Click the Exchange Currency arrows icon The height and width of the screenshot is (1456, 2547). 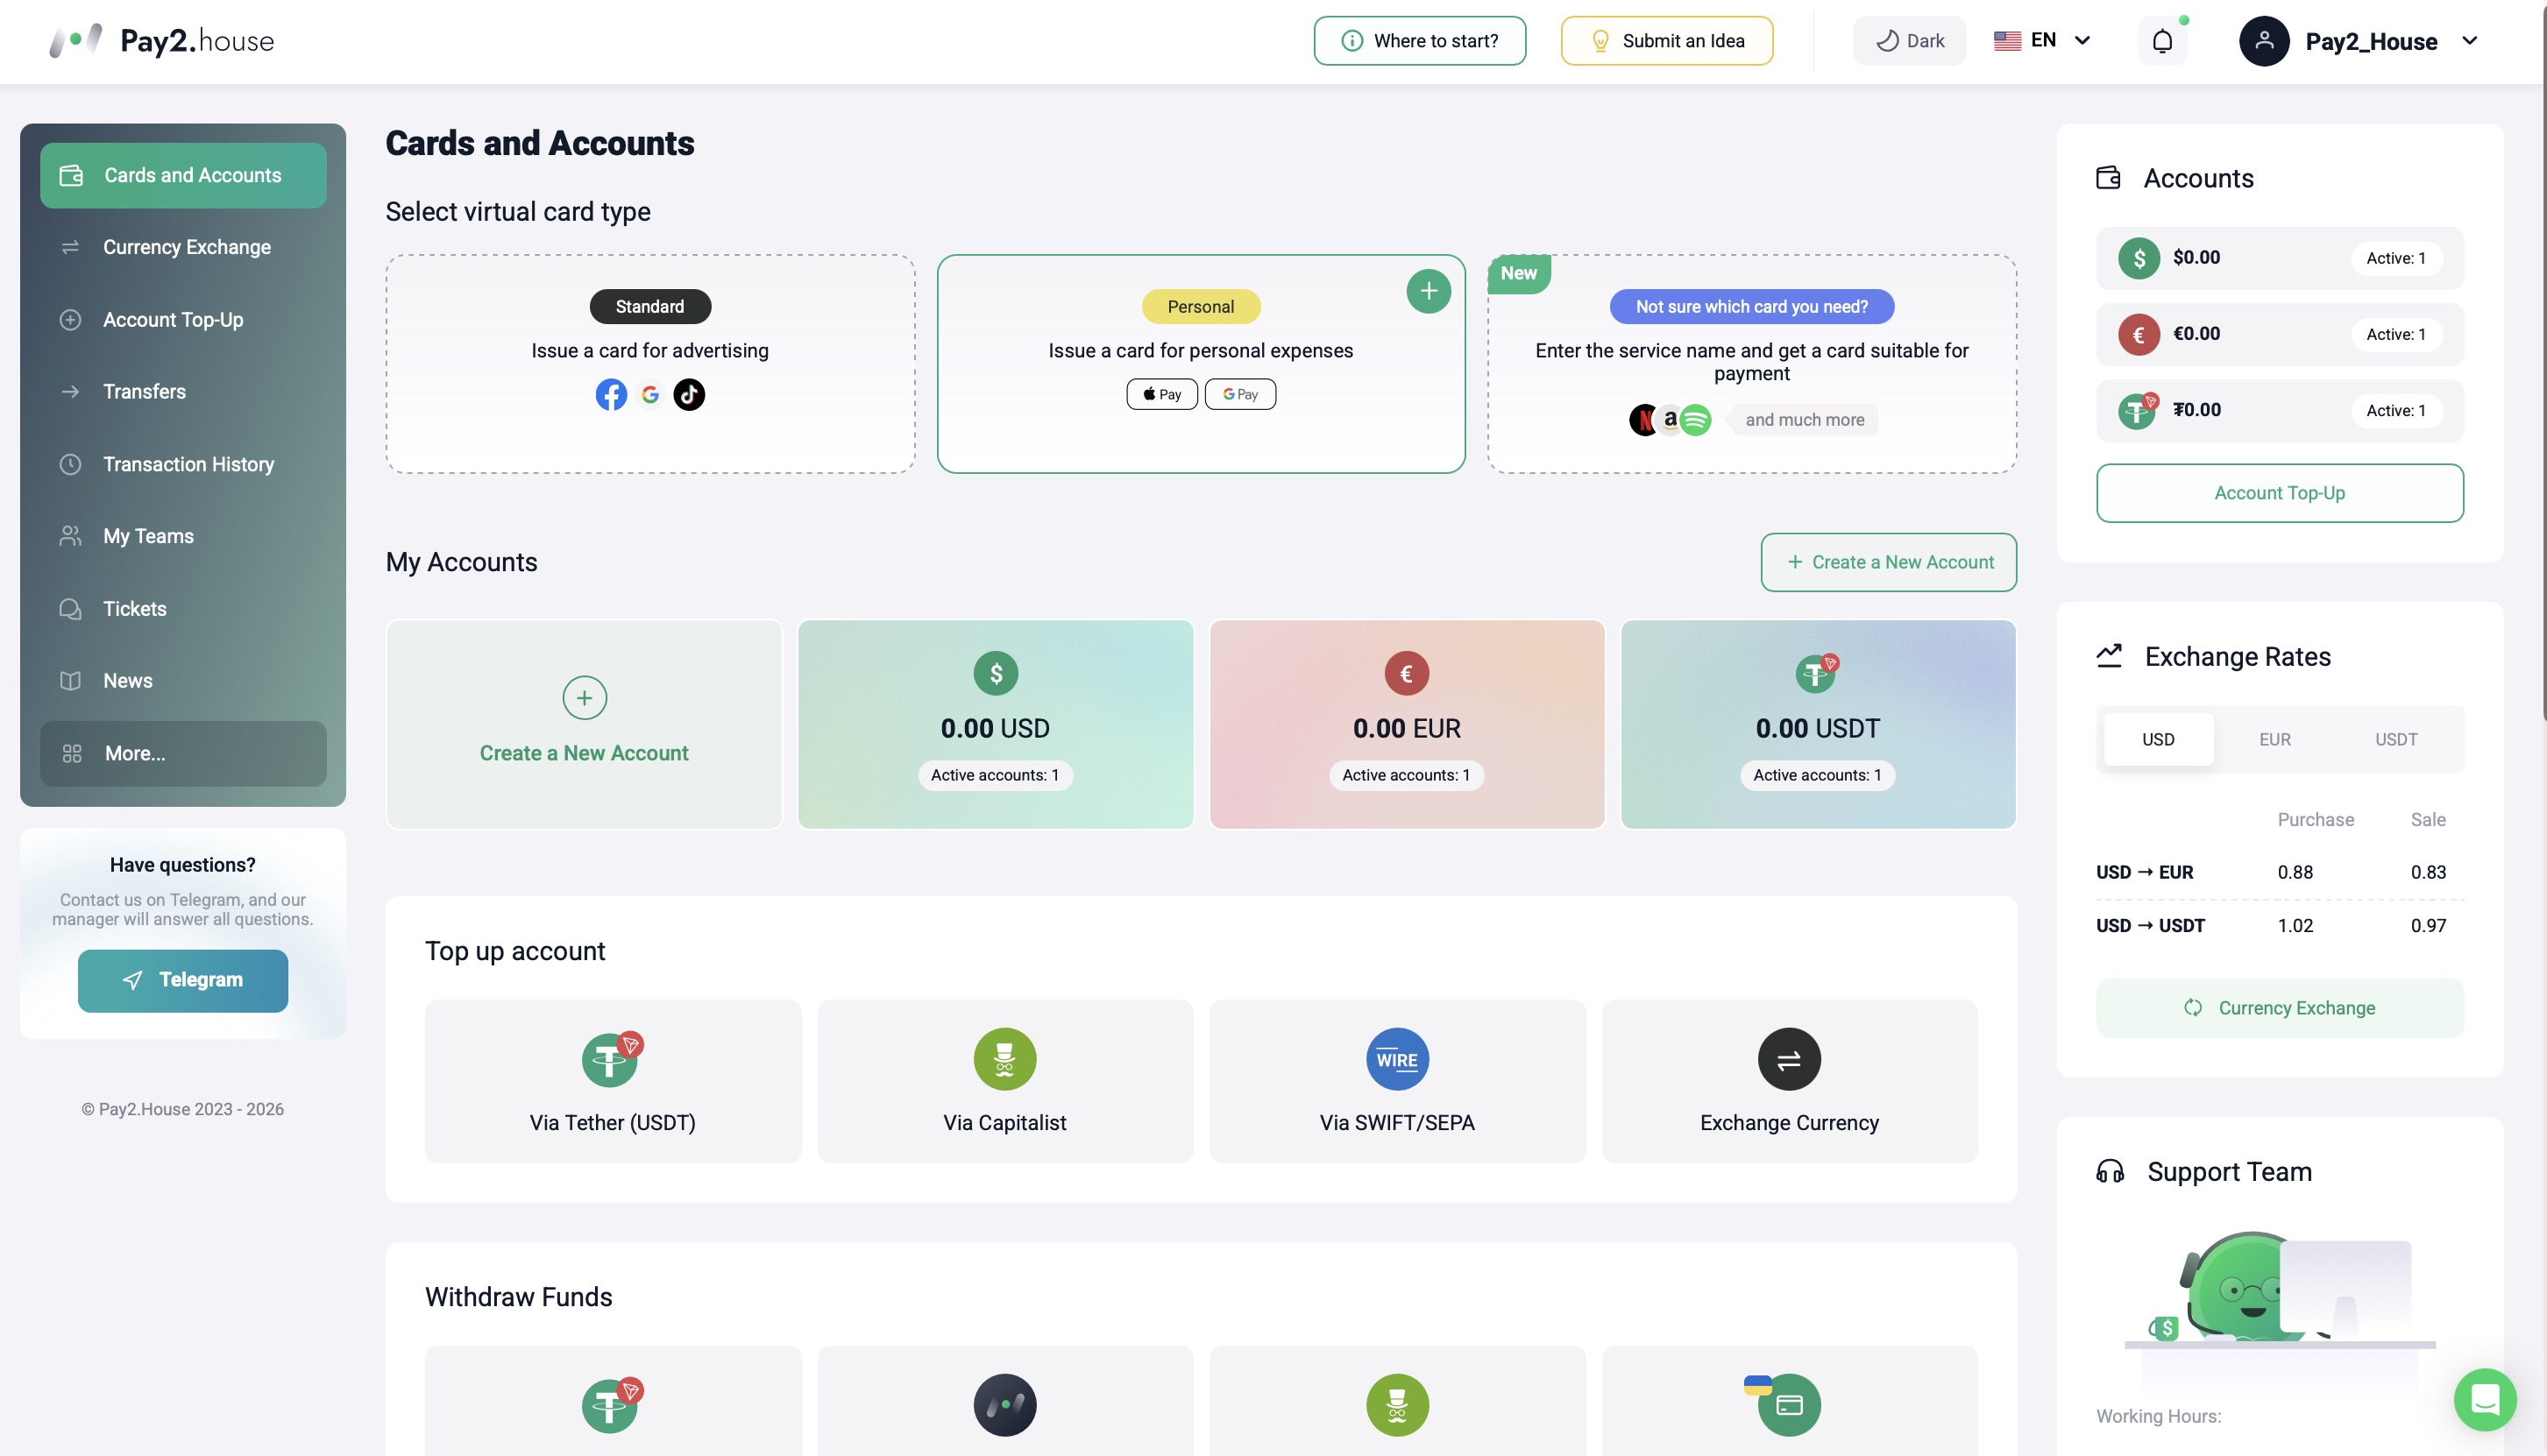pyautogui.click(x=1789, y=1059)
